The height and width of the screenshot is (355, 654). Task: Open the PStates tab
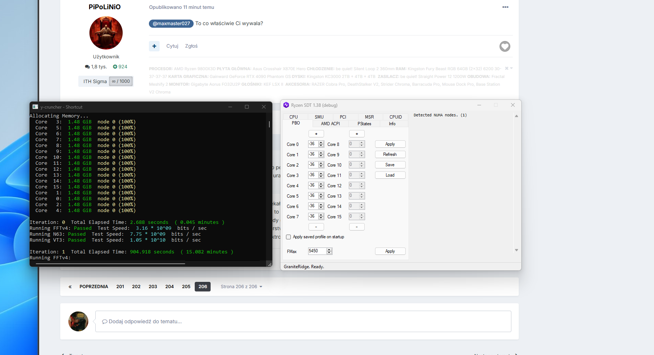tap(364, 124)
